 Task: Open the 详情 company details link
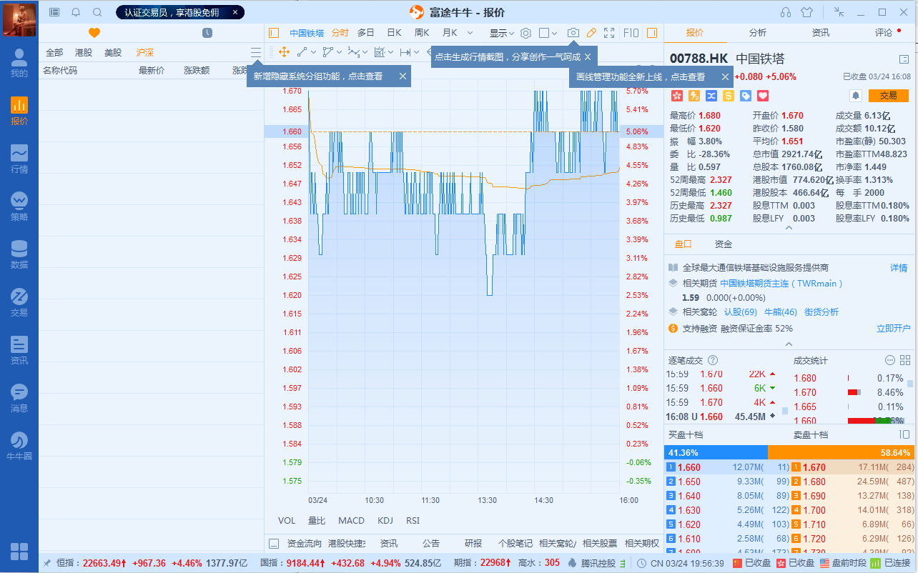click(899, 268)
